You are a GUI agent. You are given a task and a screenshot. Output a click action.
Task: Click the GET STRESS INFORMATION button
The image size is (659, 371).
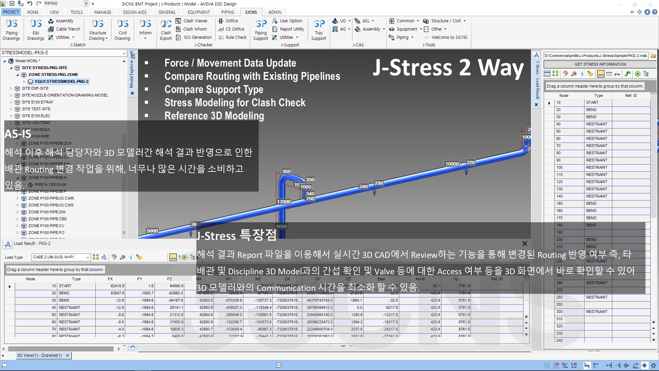click(600, 64)
